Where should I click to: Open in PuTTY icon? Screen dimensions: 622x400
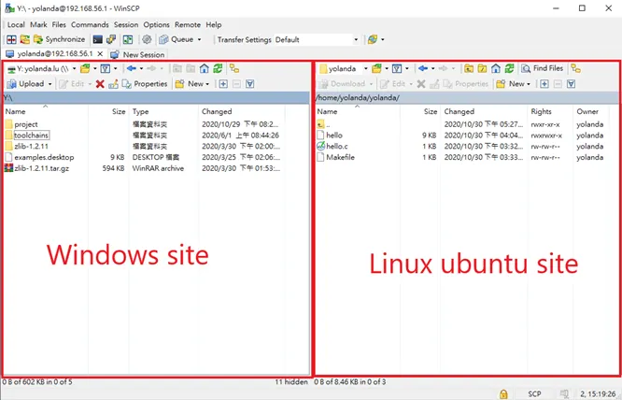pyautogui.click(x=111, y=39)
